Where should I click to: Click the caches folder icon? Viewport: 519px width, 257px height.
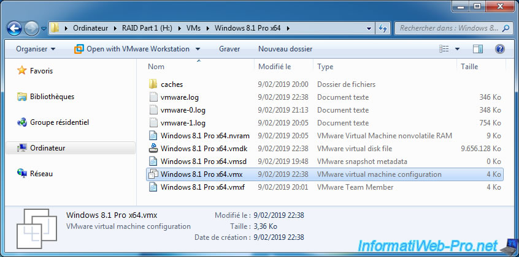coord(153,84)
